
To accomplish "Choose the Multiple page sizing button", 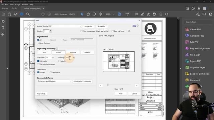I will [x=73, y=52].
